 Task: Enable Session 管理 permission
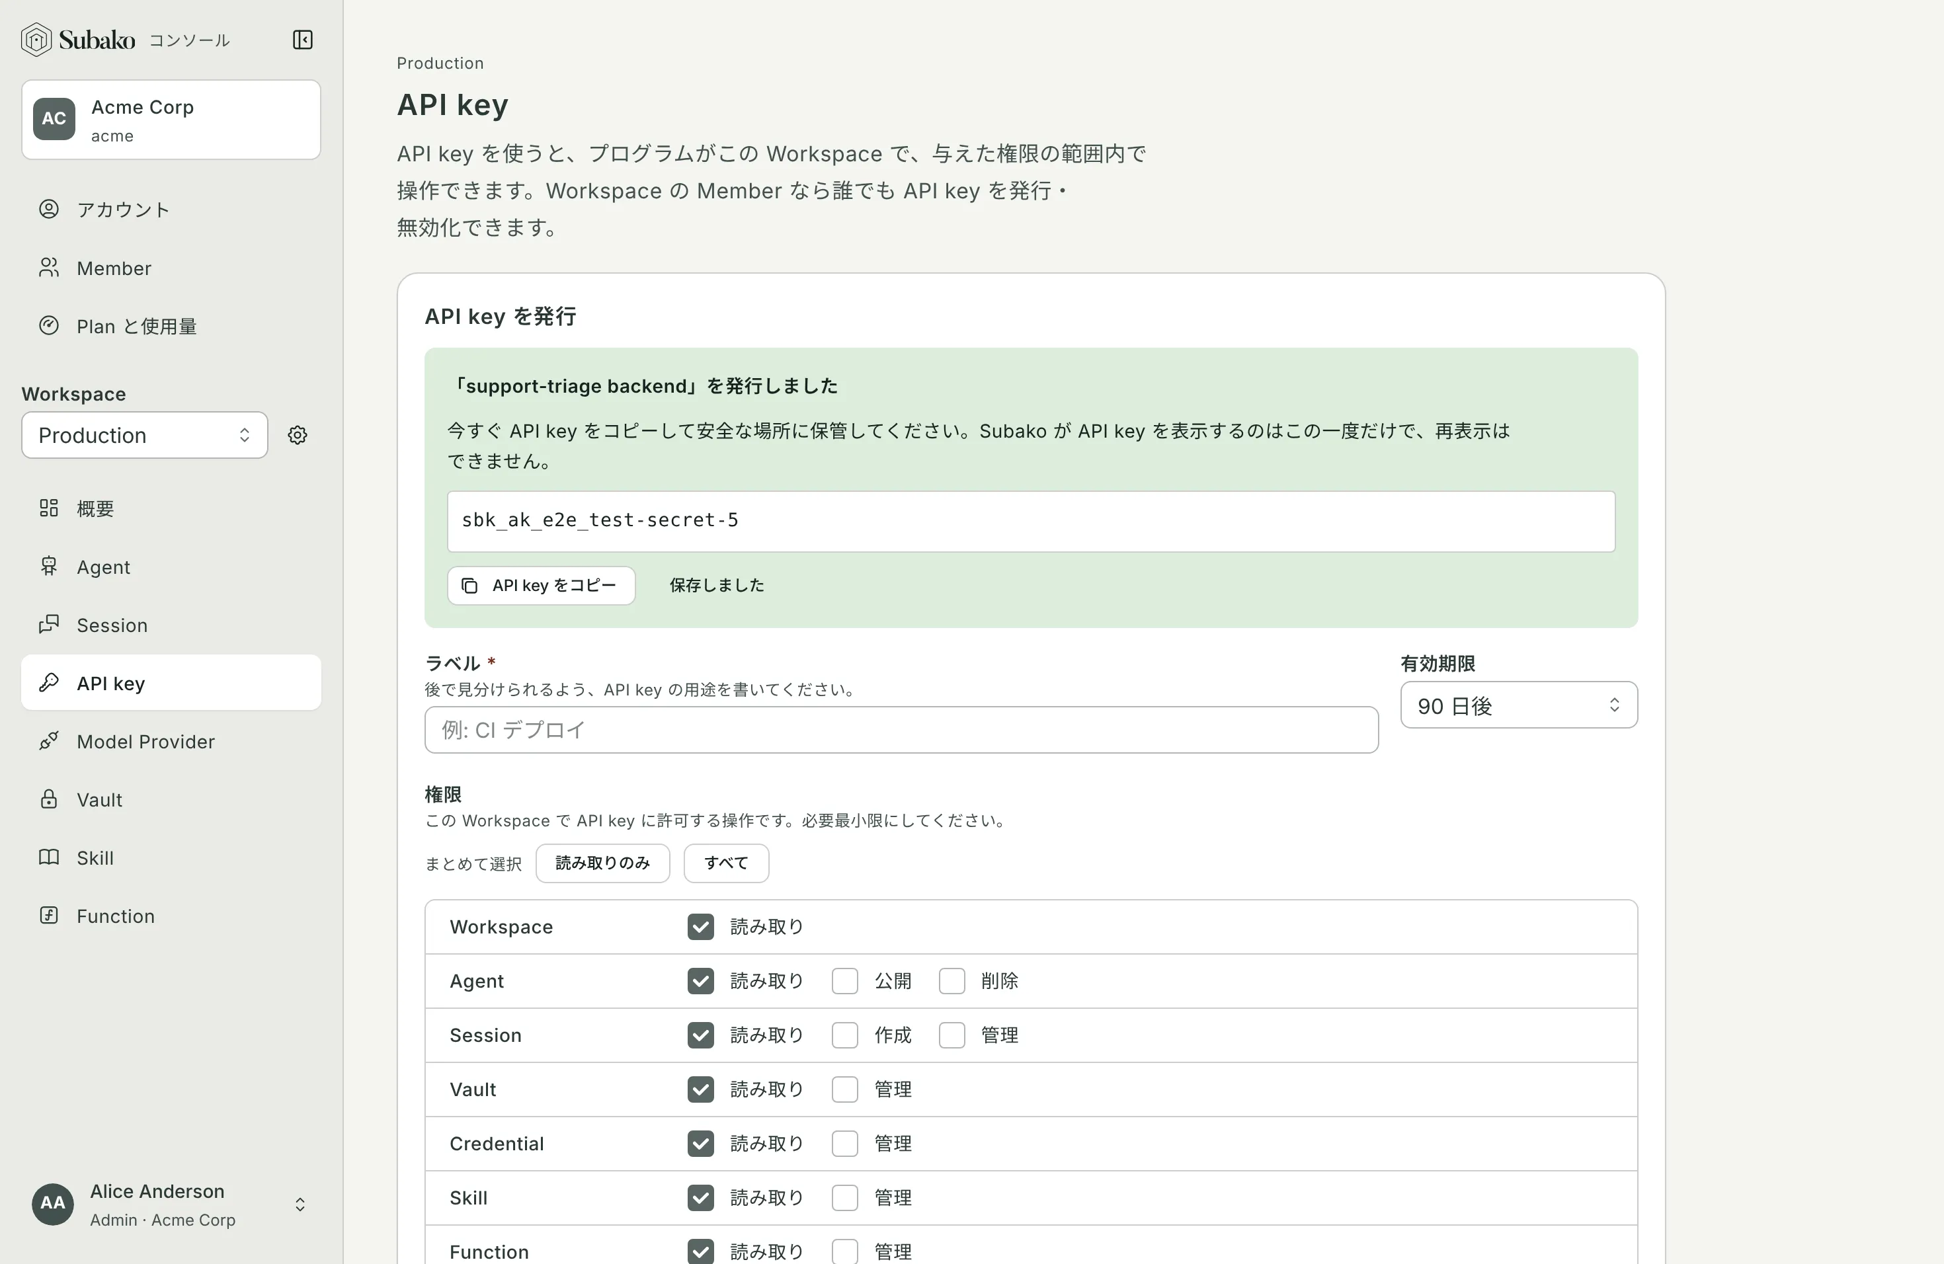click(952, 1035)
